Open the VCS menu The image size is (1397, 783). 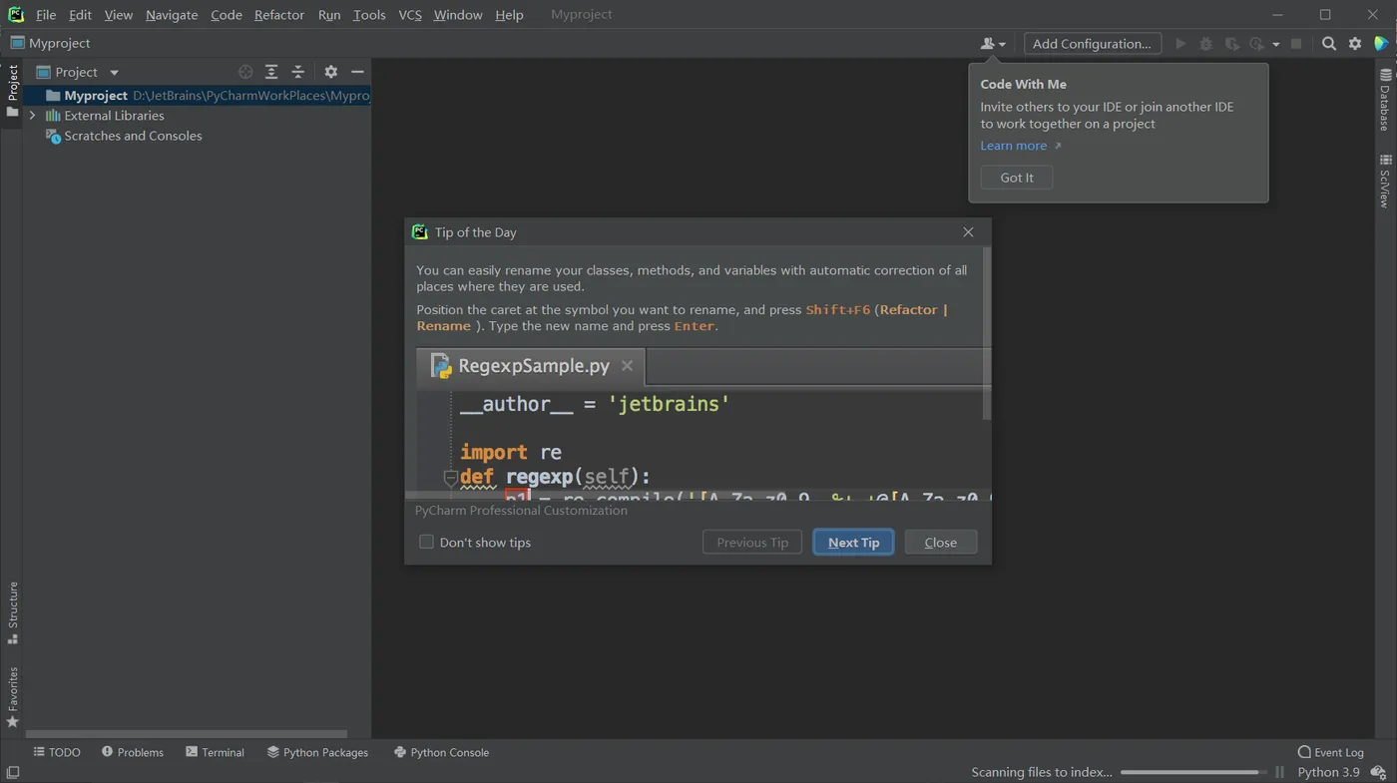click(410, 15)
